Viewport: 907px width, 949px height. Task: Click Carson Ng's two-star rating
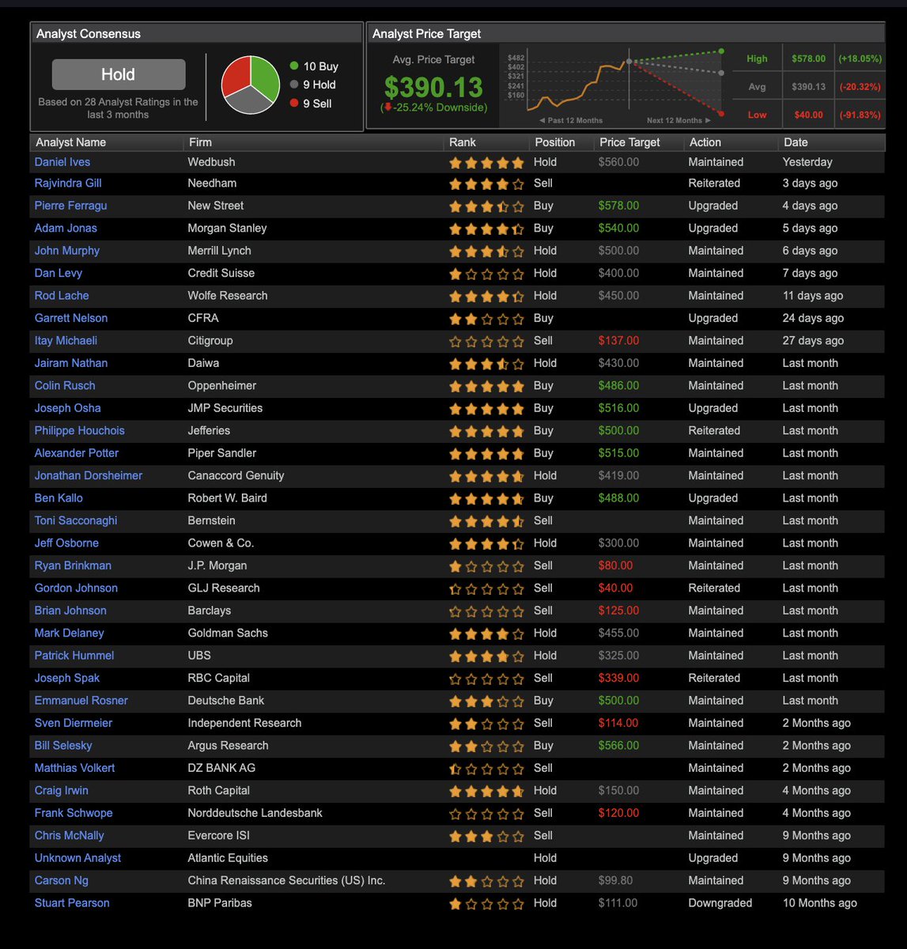(486, 882)
